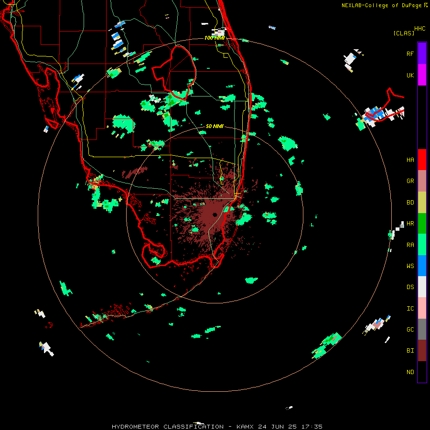Click the UK magenta legend color swatch
The width and height of the screenshot is (430, 430).
point(422,75)
